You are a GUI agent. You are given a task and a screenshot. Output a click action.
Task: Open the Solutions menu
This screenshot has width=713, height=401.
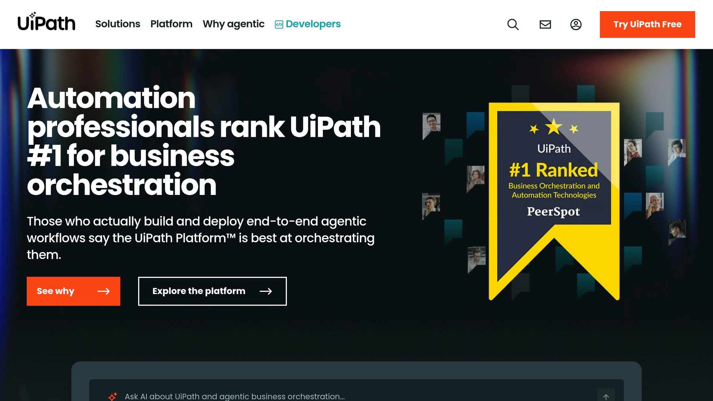(118, 24)
